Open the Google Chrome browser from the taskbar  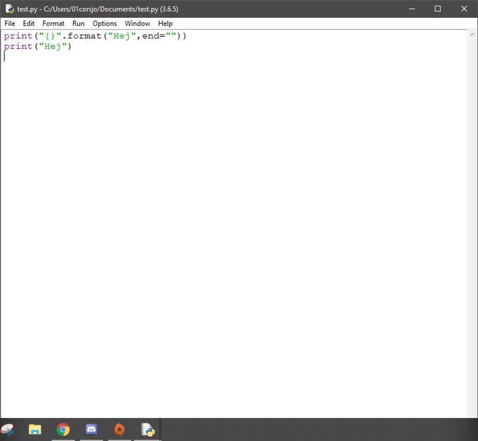tap(63, 429)
